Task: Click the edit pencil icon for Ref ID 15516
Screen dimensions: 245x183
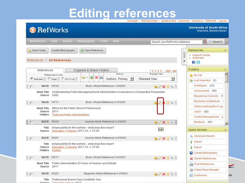Action: (160, 86)
